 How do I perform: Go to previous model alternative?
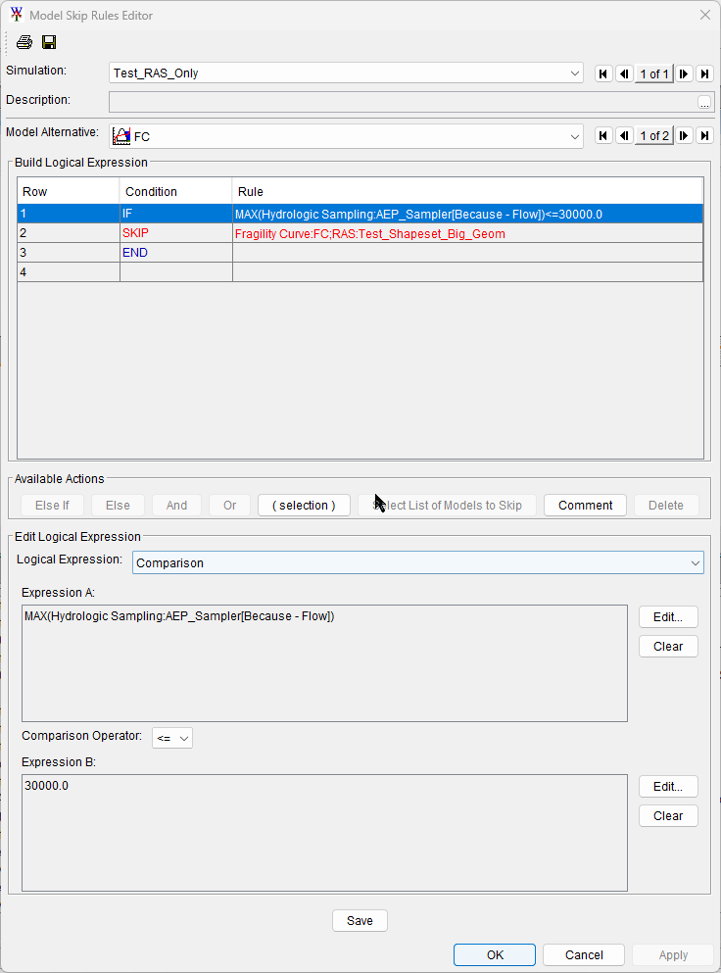(624, 136)
